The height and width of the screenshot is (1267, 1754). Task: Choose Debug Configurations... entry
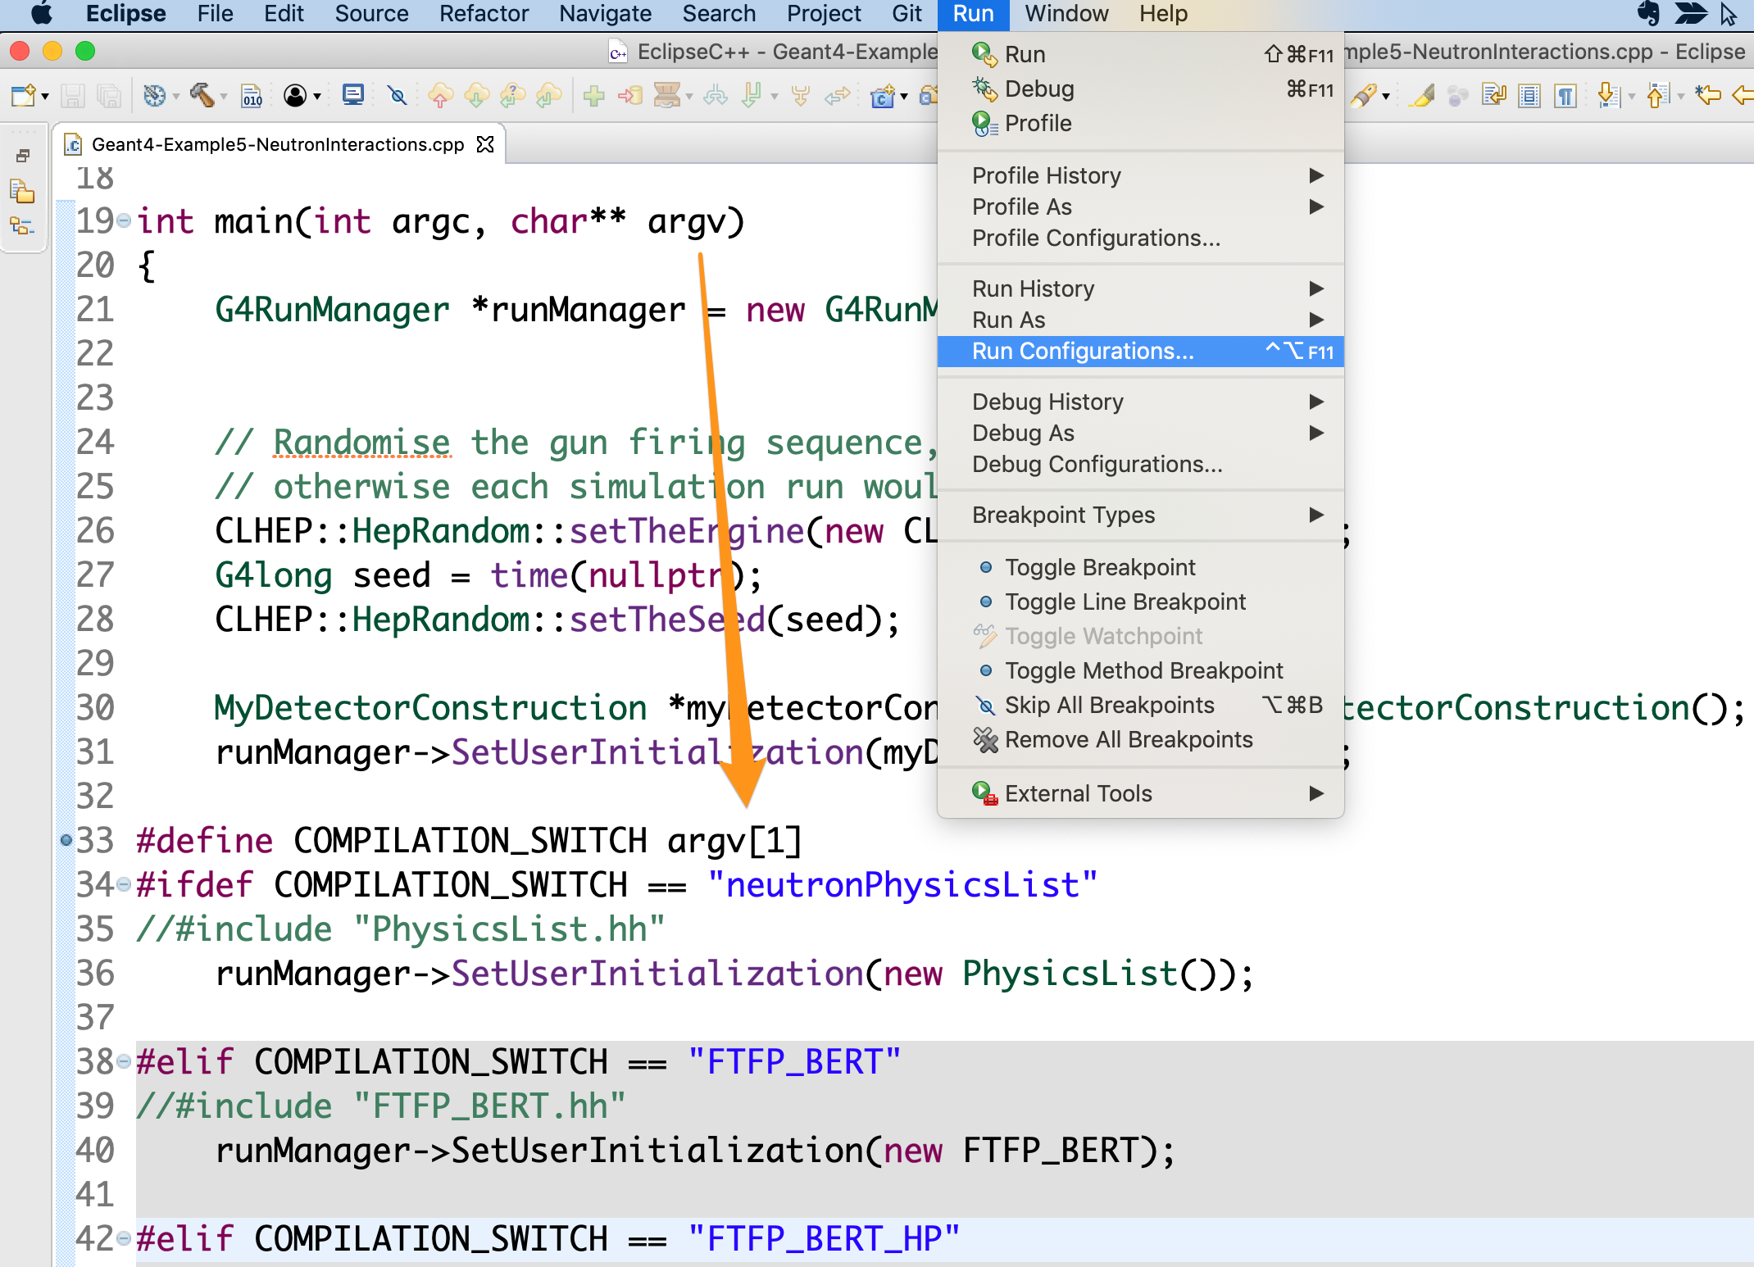1097,465
